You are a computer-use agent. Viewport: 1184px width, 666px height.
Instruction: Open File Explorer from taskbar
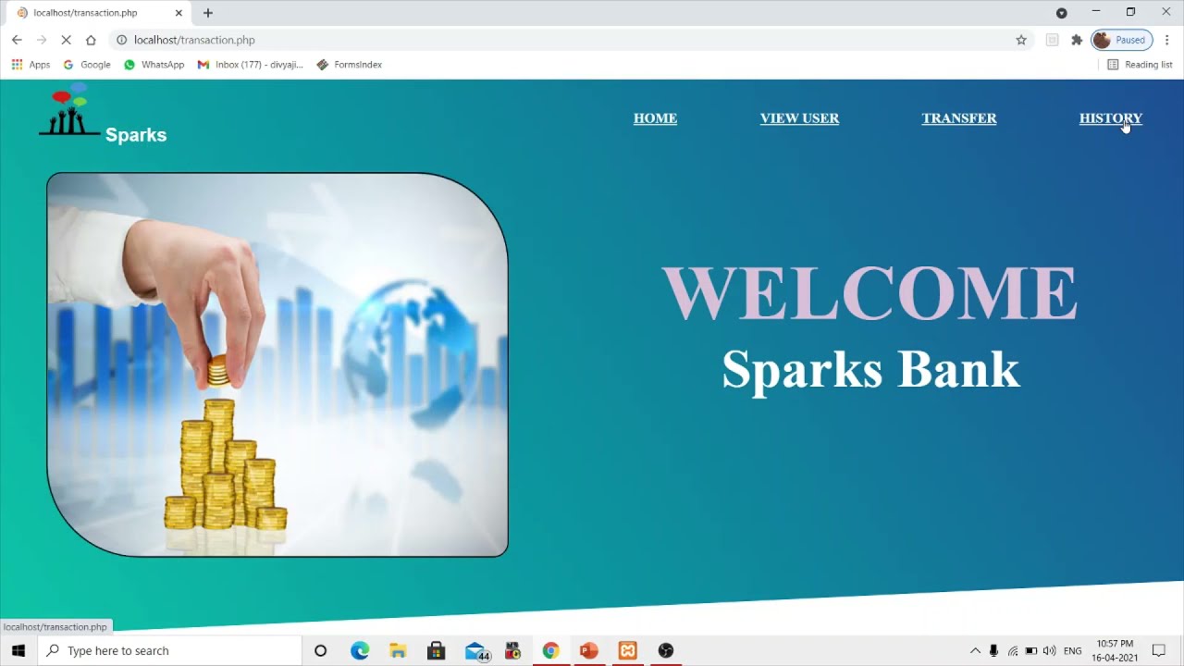click(x=398, y=650)
